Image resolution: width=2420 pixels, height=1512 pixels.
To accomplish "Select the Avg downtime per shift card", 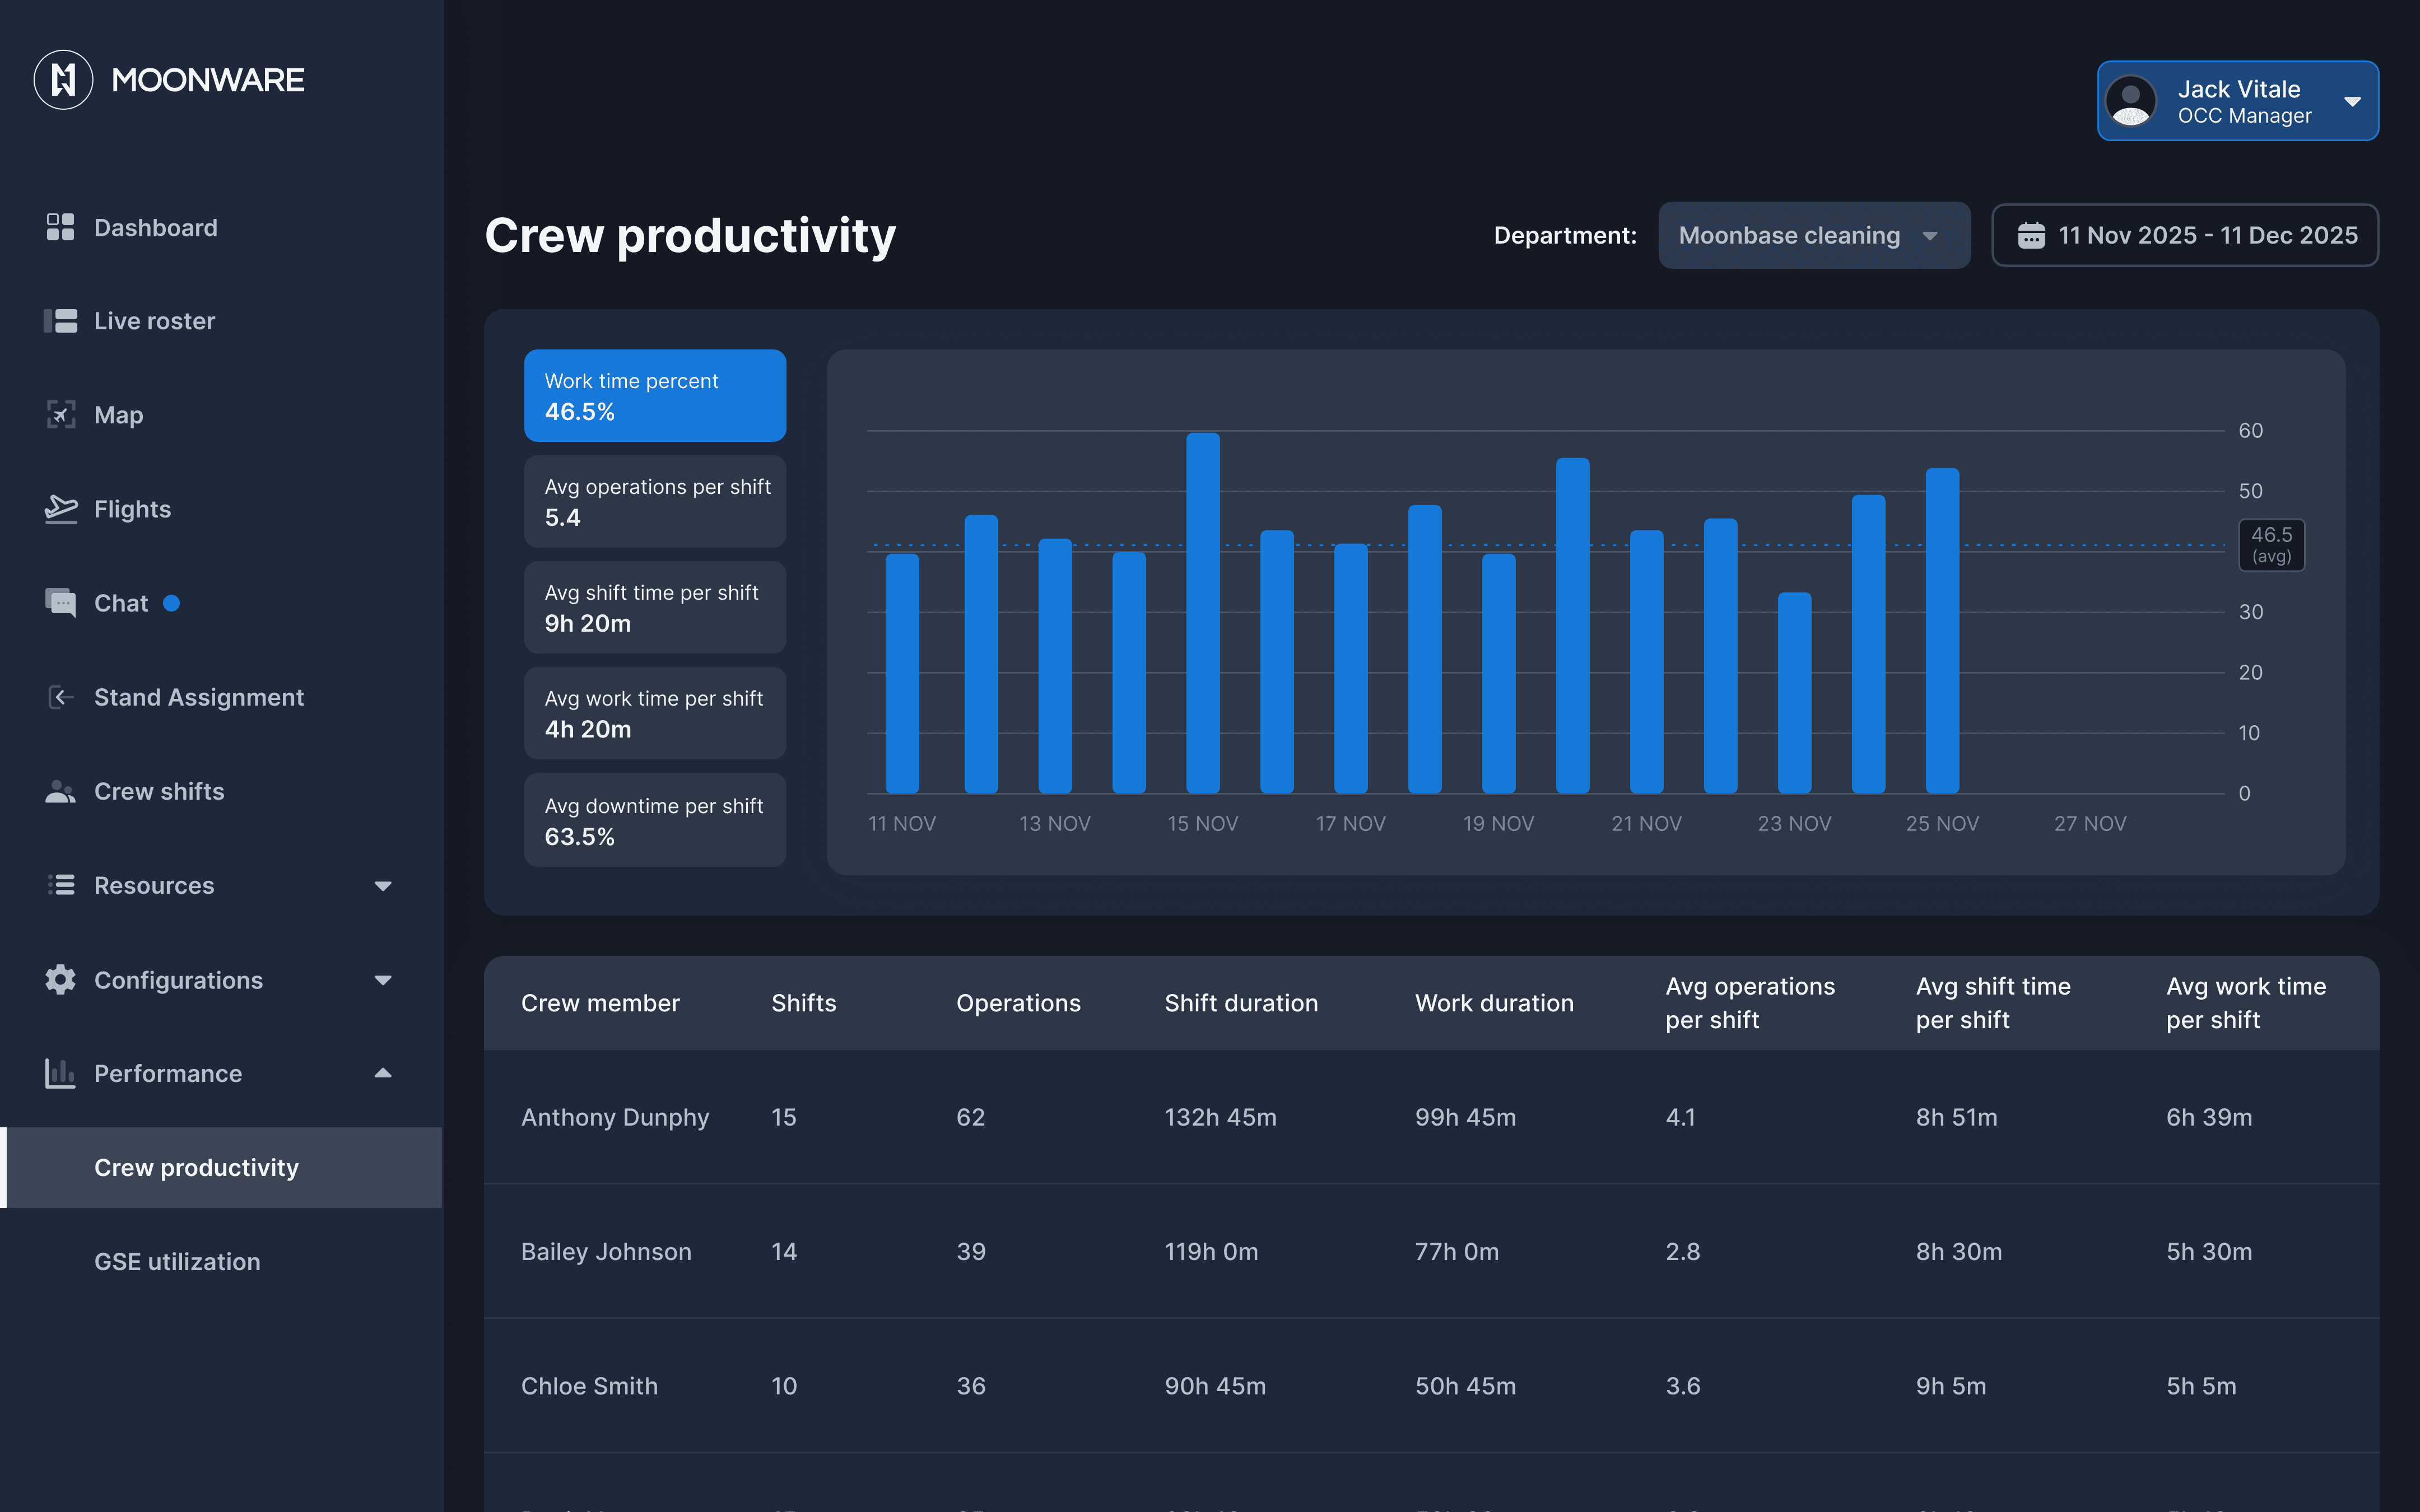I will point(655,820).
